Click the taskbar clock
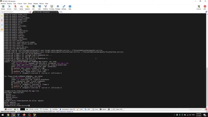208x117 pixels. (x=199, y=115)
